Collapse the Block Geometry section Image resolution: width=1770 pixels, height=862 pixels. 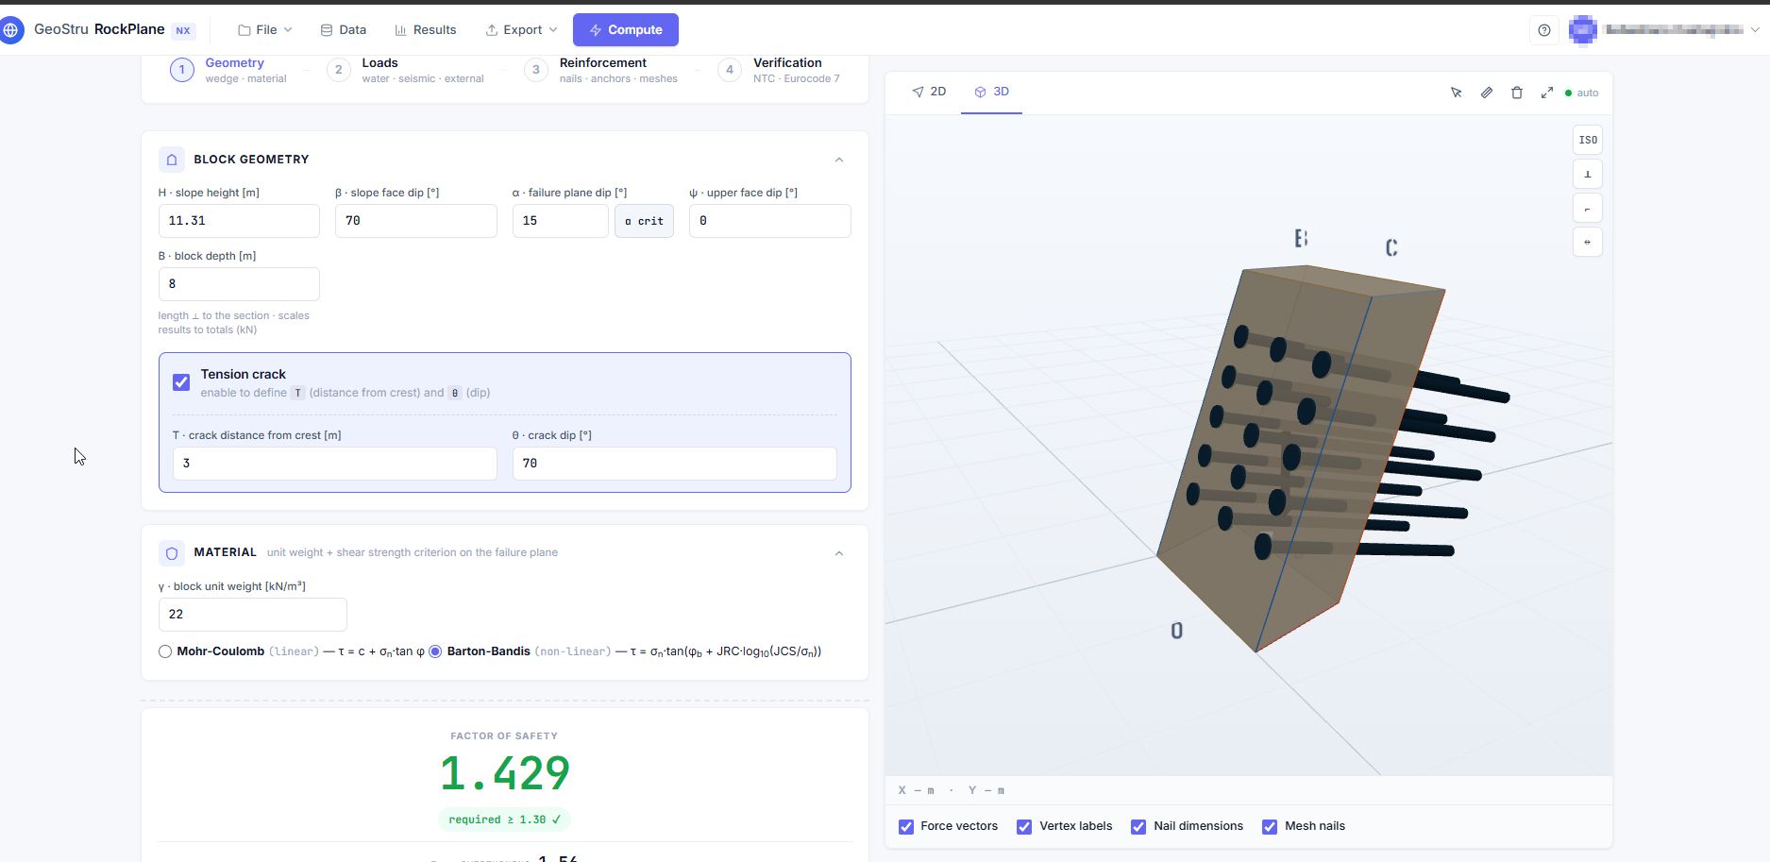point(839,160)
